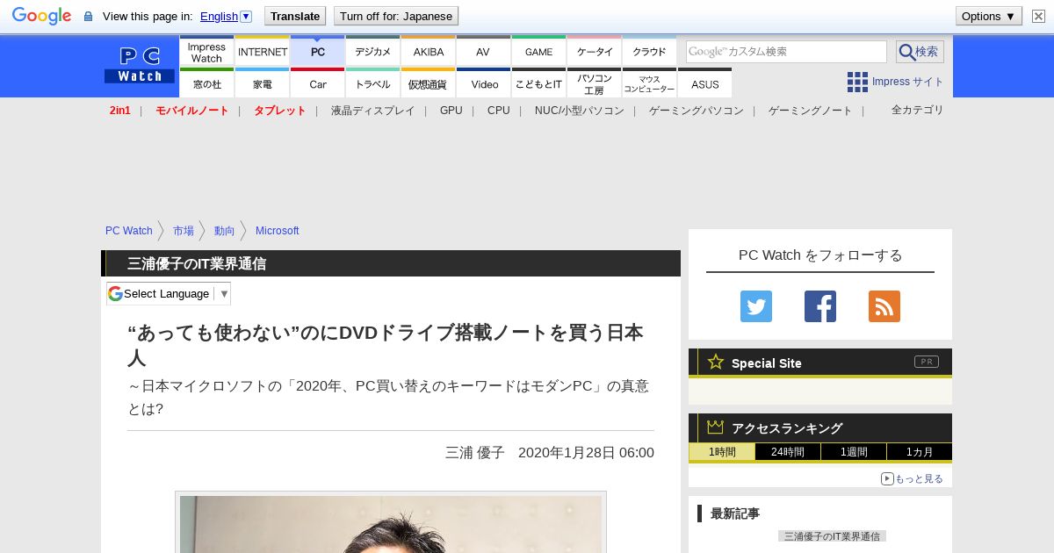This screenshot has width=1054, height=553.
Task: Open the Impress sites grid icon
Action: [x=857, y=82]
